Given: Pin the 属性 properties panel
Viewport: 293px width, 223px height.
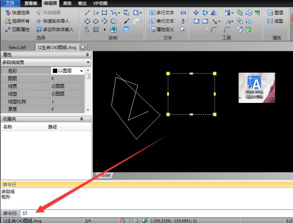Looking at the screenshot, I should (88, 55).
